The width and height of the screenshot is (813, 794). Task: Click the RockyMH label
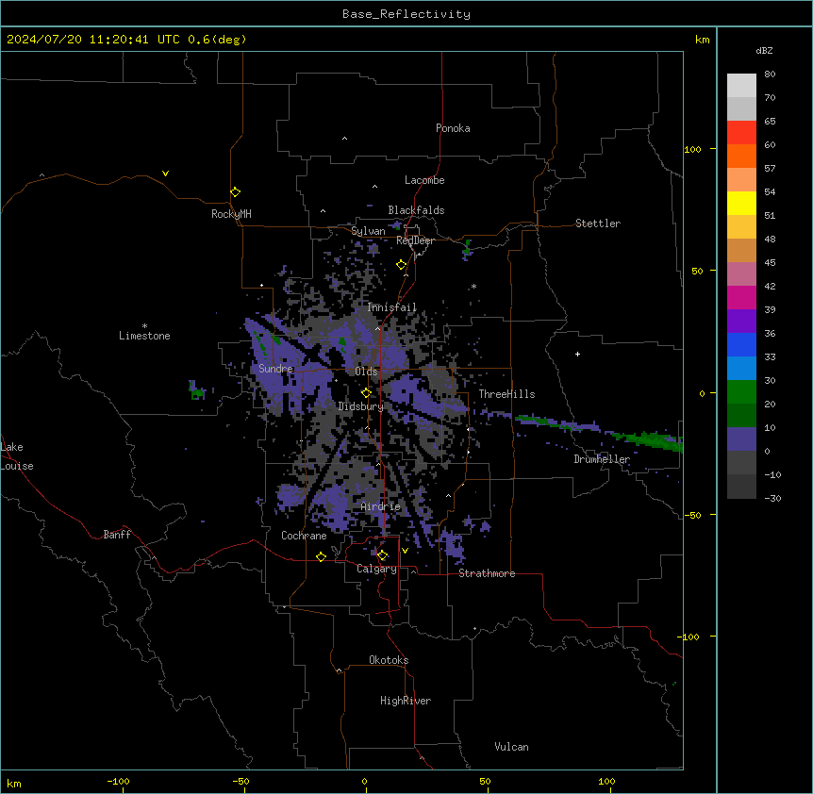coord(231,214)
